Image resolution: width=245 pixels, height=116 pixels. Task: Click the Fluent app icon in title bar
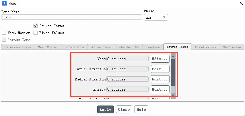coord(4,3)
